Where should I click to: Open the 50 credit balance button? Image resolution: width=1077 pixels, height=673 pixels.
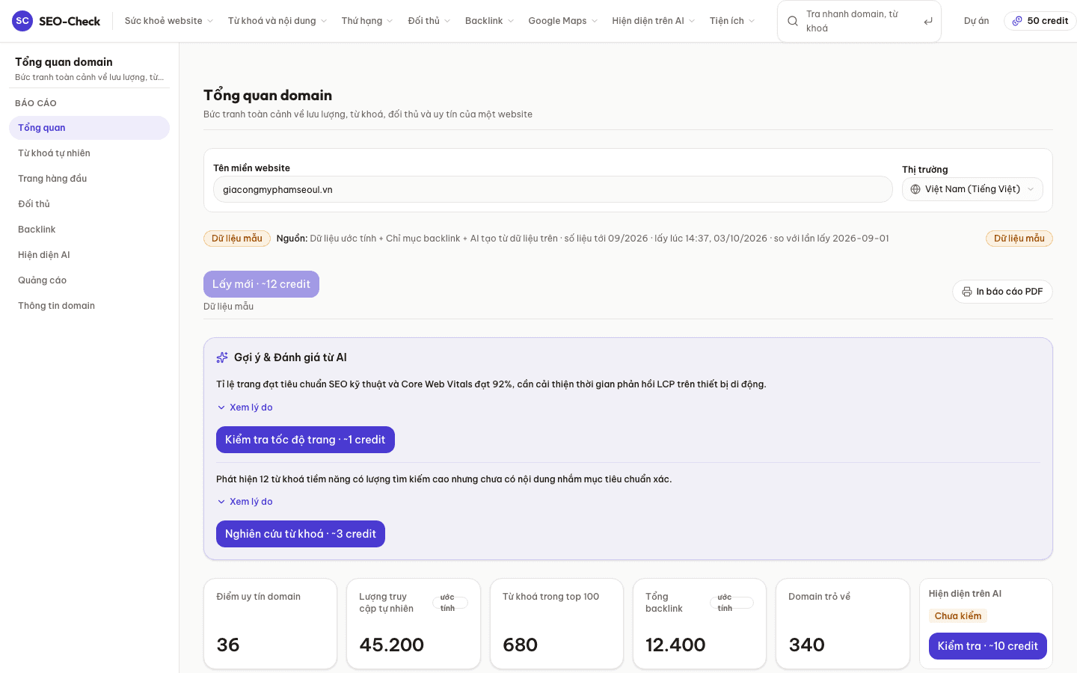click(x=1040, y=21)
